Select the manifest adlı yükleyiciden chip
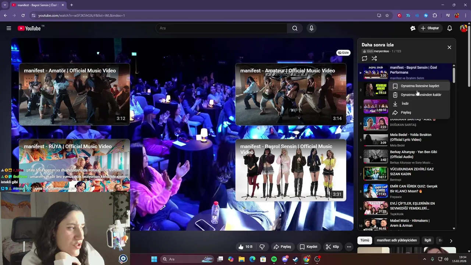Viewport: 471px width, 265px height. point(397,240)
